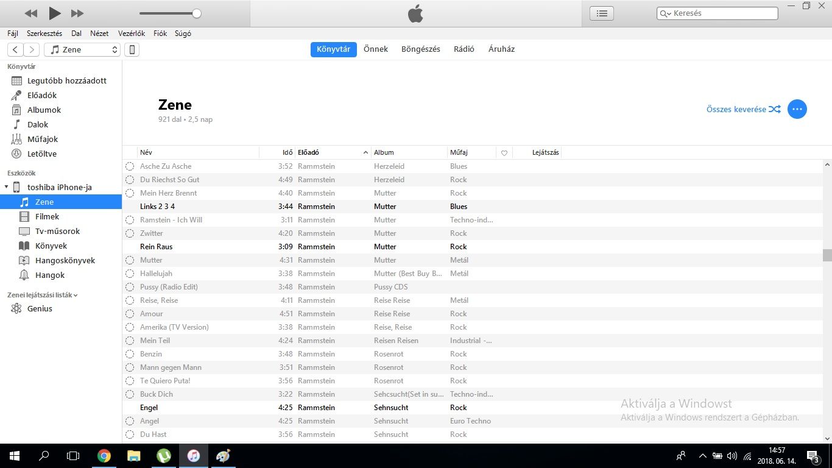This screenshot has height=468, width=832.
Task: Click the dotted circle beside Zwitter
Action: (129, 233)
